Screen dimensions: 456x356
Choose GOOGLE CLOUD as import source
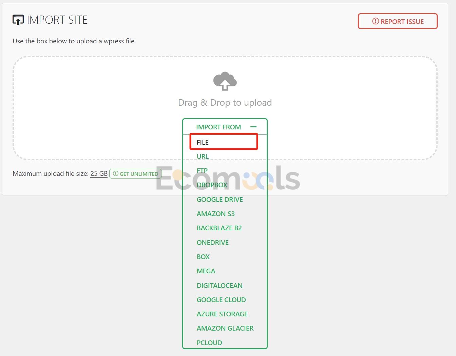tap(221, 300)
